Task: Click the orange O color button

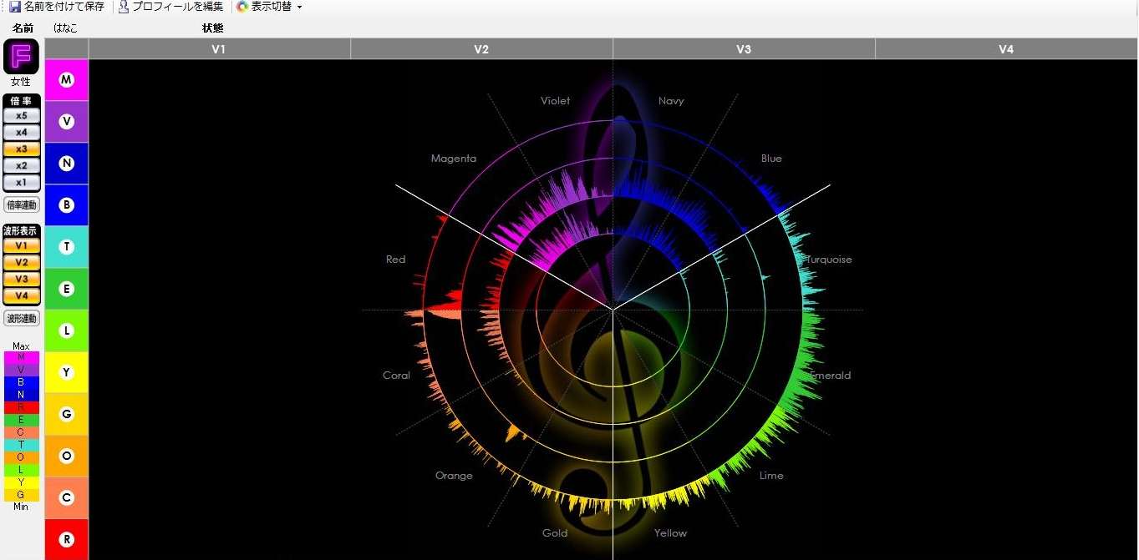Action: point(67,456)
